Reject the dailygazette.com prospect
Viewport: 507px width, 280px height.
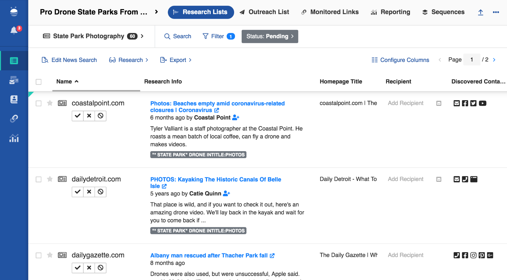89,268
